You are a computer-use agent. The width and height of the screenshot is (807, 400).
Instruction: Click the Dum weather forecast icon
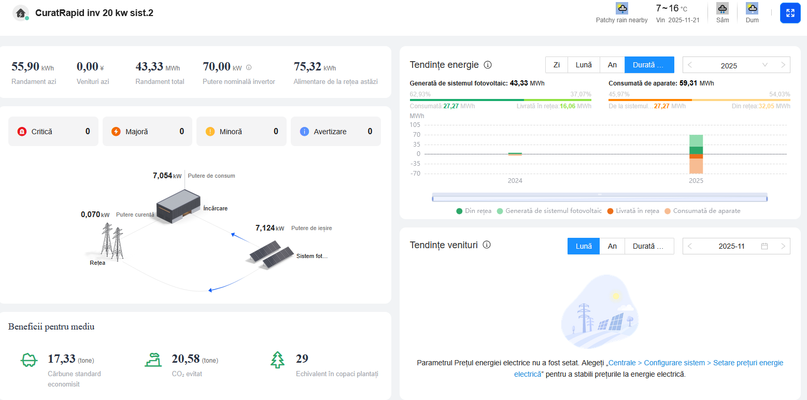752,9
